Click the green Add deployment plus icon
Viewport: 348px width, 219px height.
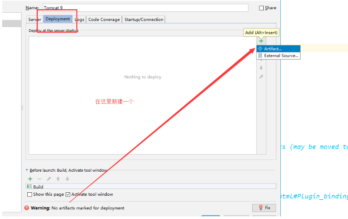(261, 41)
